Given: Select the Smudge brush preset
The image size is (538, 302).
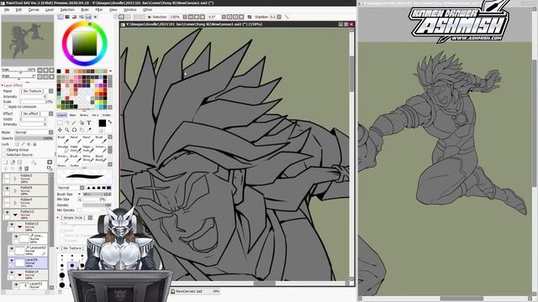Looking at the screenshot, I should (x=63, y=148).
